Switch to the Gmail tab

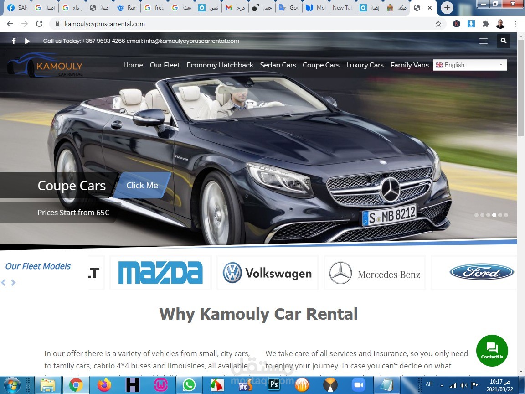[x=235, y=8]
